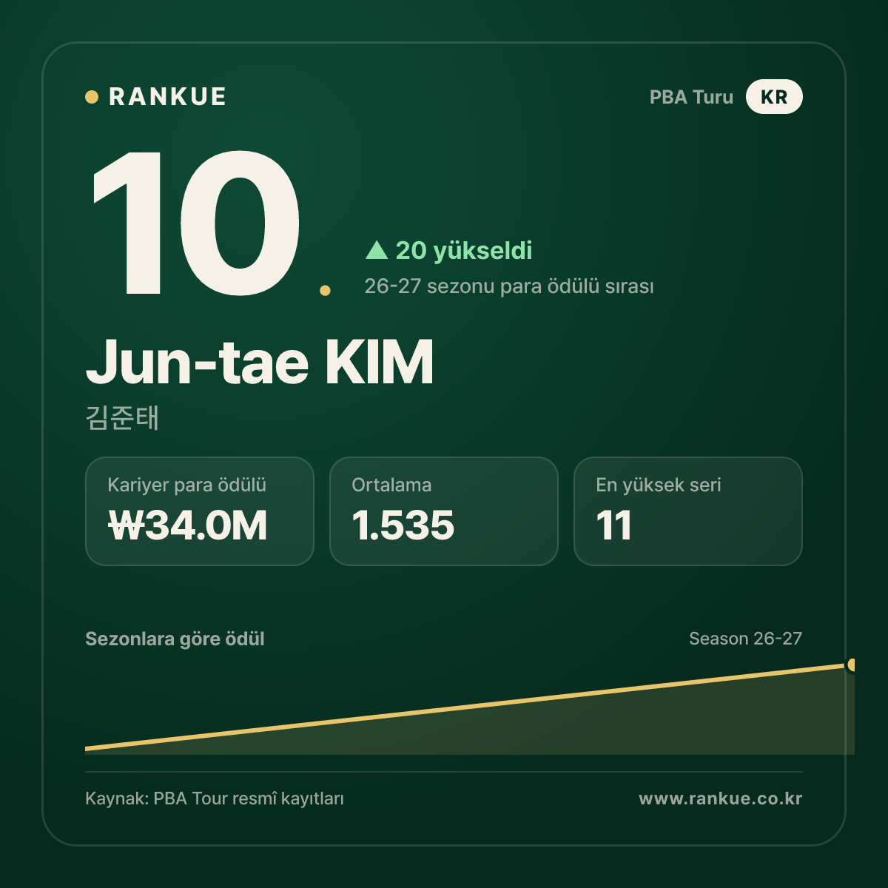Open the www.rankue.co.kr link
Screen dimensions: 888x888
tap(721, 798)
